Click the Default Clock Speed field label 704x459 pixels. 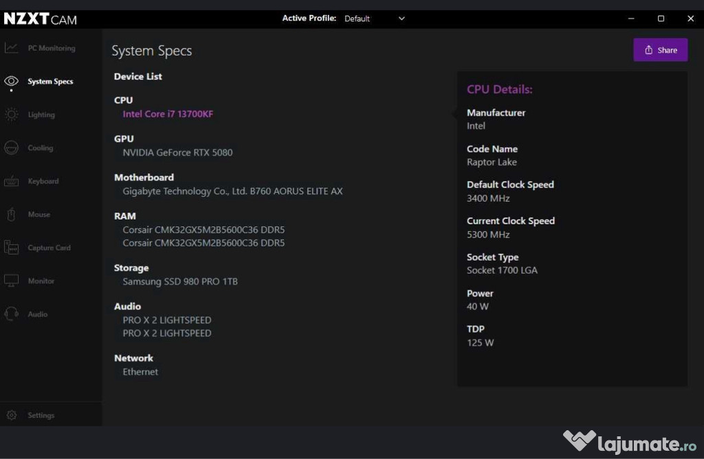(511, 185)
